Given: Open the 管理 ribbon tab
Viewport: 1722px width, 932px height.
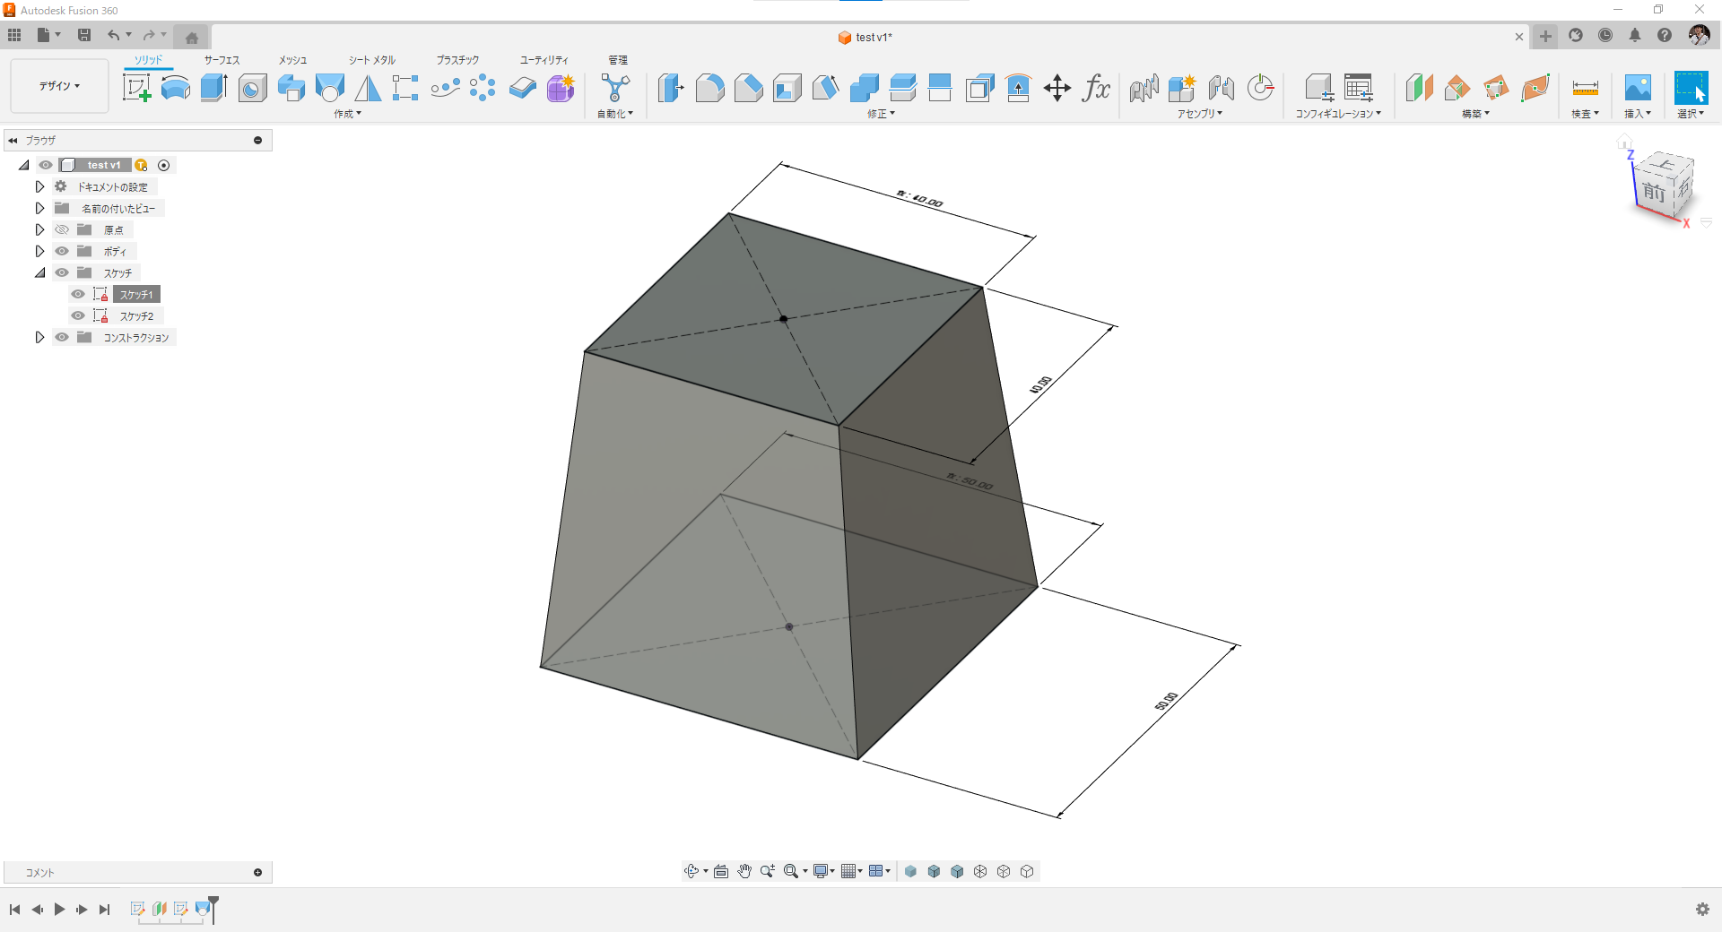Looking at the screenshot, I should pos(618,60).
